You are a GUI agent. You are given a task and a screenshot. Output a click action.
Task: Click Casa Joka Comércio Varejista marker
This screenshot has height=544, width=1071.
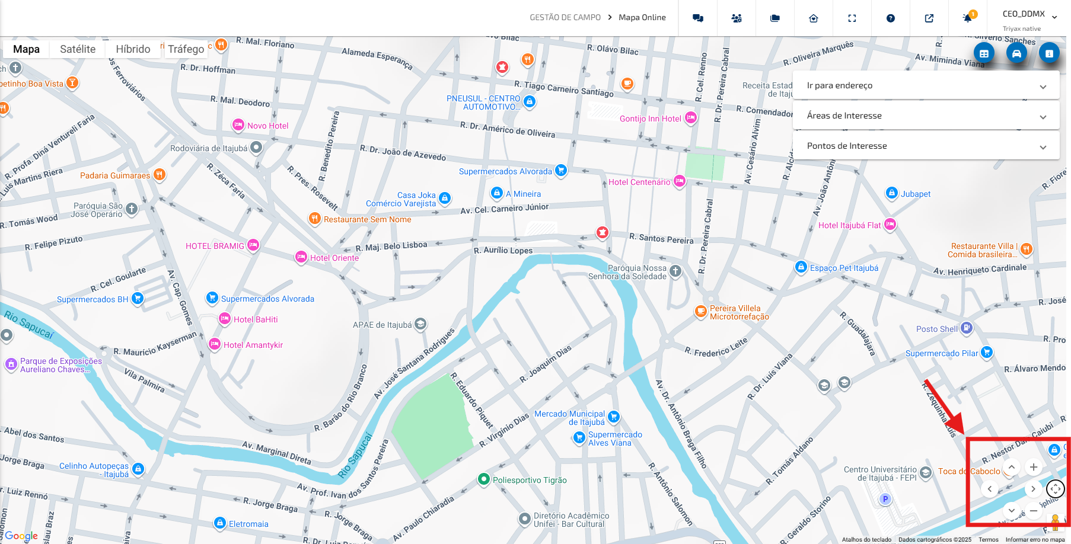(x=445, y=198)
